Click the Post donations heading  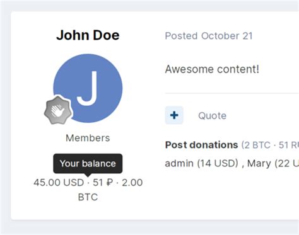coord(201,145)
